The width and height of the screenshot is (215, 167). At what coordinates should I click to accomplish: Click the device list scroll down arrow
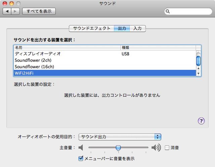199,74
